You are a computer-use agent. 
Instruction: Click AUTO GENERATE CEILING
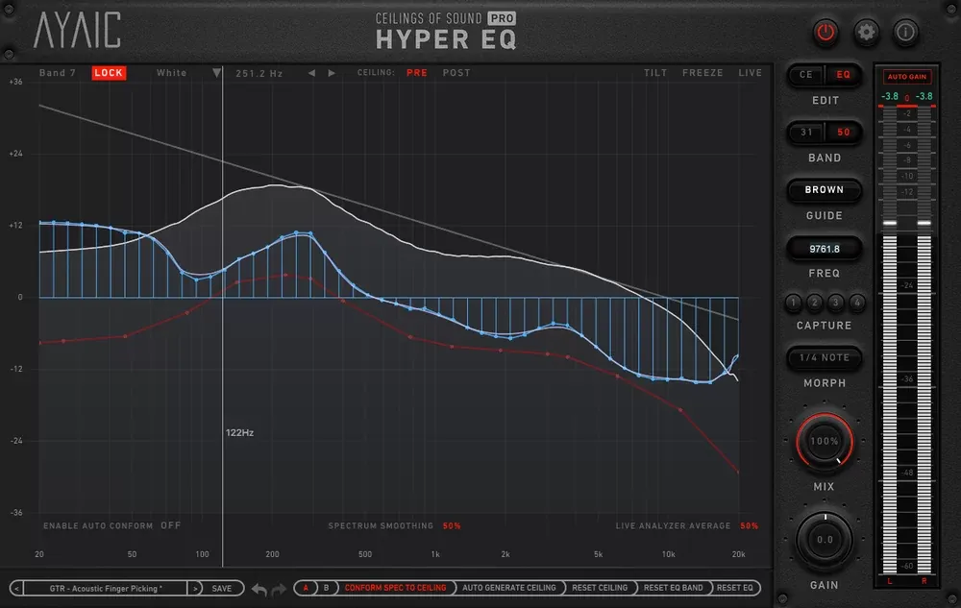tap(508, 588)
